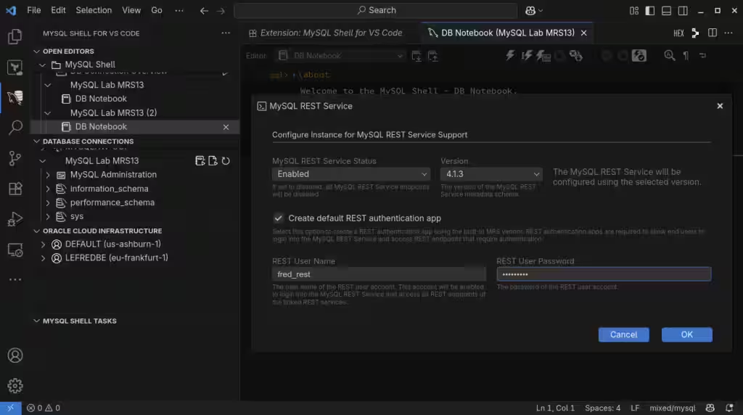Viewport: 743px width, 415px height.
Task: Go back with navigation arrow
Action: coord(204,10)
